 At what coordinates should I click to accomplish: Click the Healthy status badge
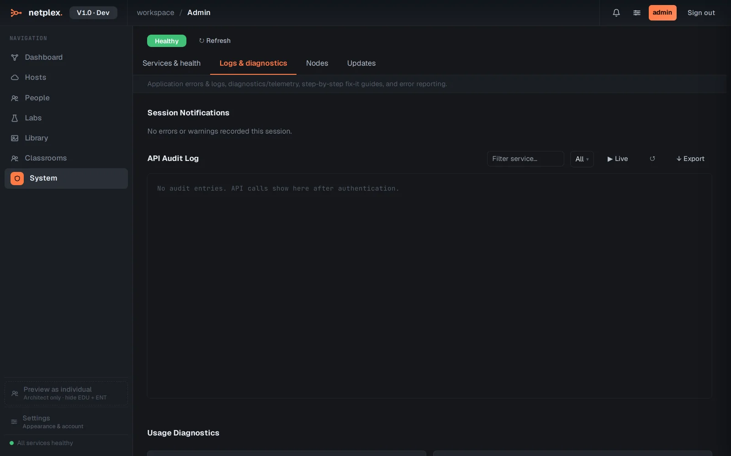pyautogui.click(x=167, y=41)
